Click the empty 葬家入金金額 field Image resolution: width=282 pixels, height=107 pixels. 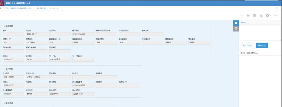click(37, 51)
